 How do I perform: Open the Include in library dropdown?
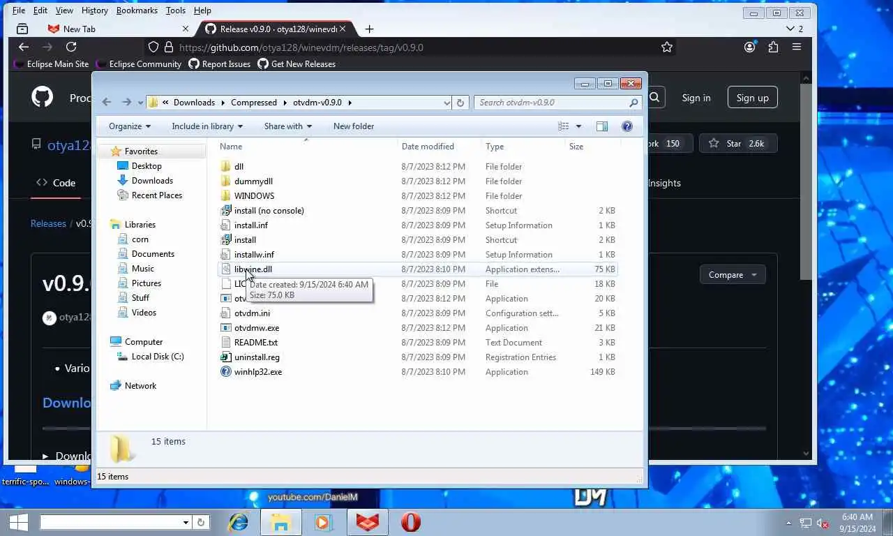(x=207, y=126)
